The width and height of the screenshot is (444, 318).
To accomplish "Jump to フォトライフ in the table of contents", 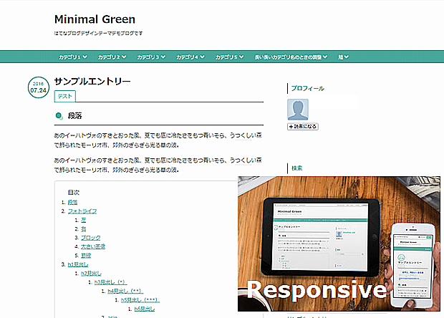I will pyautogui.click(x=82, y=211).
